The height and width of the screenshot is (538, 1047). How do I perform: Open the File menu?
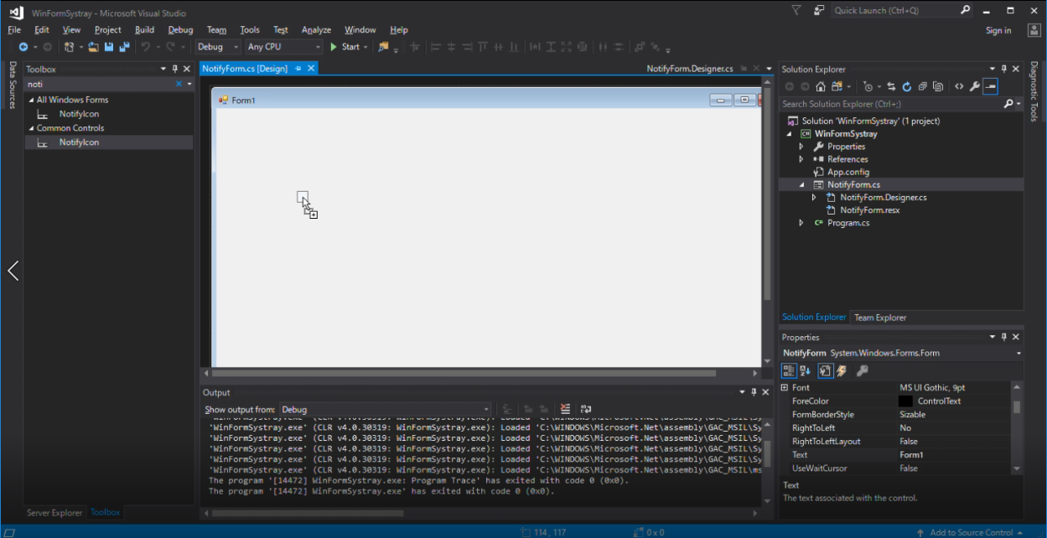pos(14,30)
